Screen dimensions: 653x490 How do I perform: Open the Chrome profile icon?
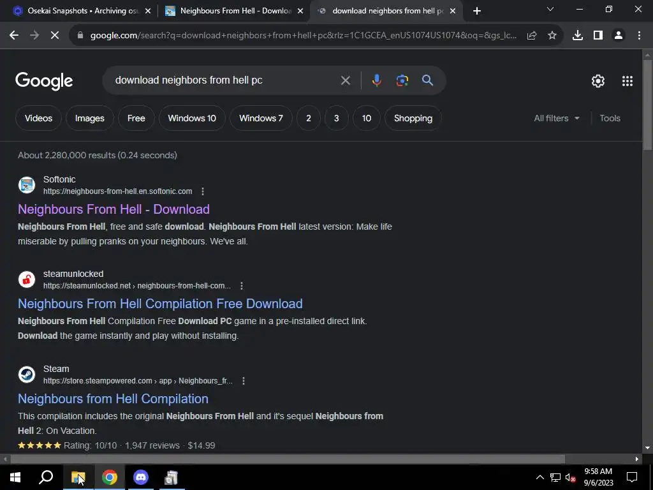(619, 36)
